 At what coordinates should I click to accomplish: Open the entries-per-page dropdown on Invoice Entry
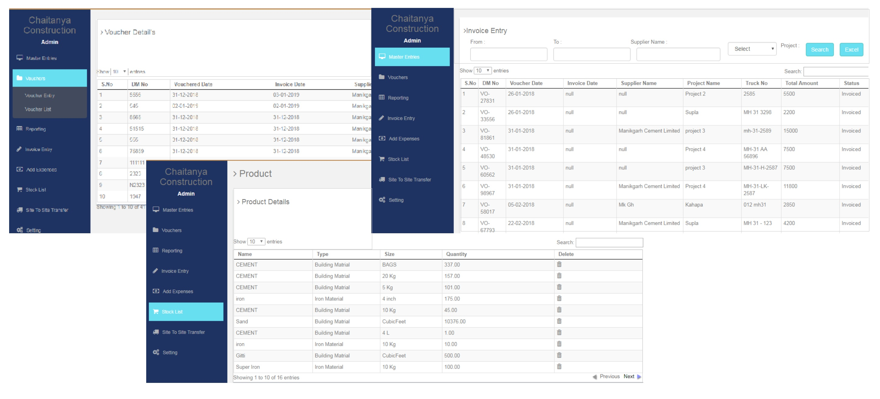[x=483, y=71]
